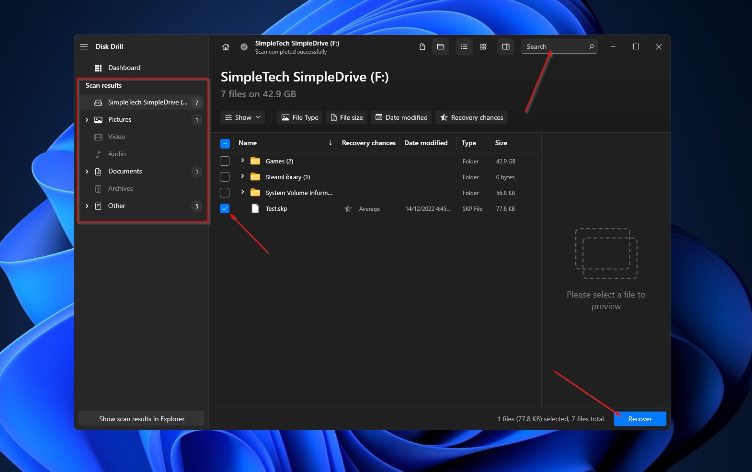Image resolution: width=752 pixels, height=472 pixels.
Task: Go to home screen via house icon
Action: pyautogui.click(x=226, y=47)
